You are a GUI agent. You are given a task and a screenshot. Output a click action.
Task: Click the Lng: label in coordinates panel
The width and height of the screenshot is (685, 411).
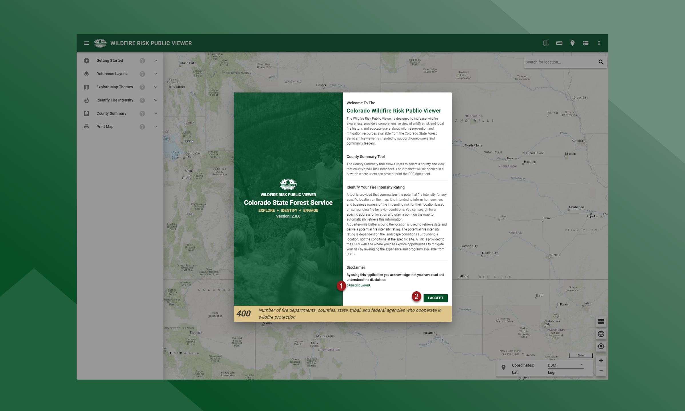(551, 372)
